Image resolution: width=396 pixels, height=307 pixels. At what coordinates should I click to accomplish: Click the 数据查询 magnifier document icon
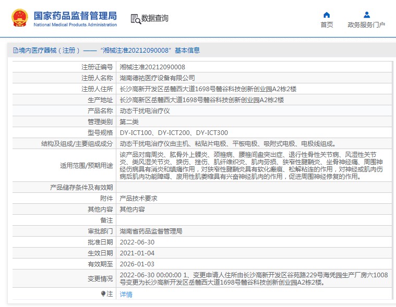click(x=136, y=19)
